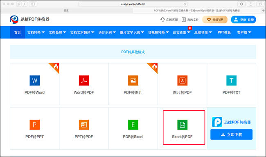Click the Word转PDF red icon
Screen dimensions: 266x157
pos(84,80)
